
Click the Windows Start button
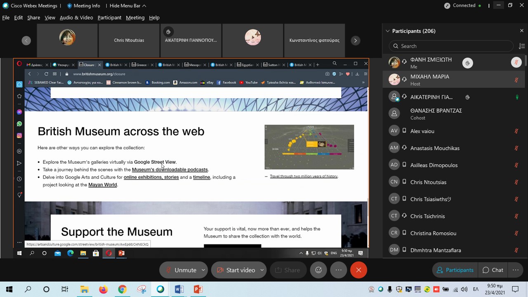(x=9, y=290)
